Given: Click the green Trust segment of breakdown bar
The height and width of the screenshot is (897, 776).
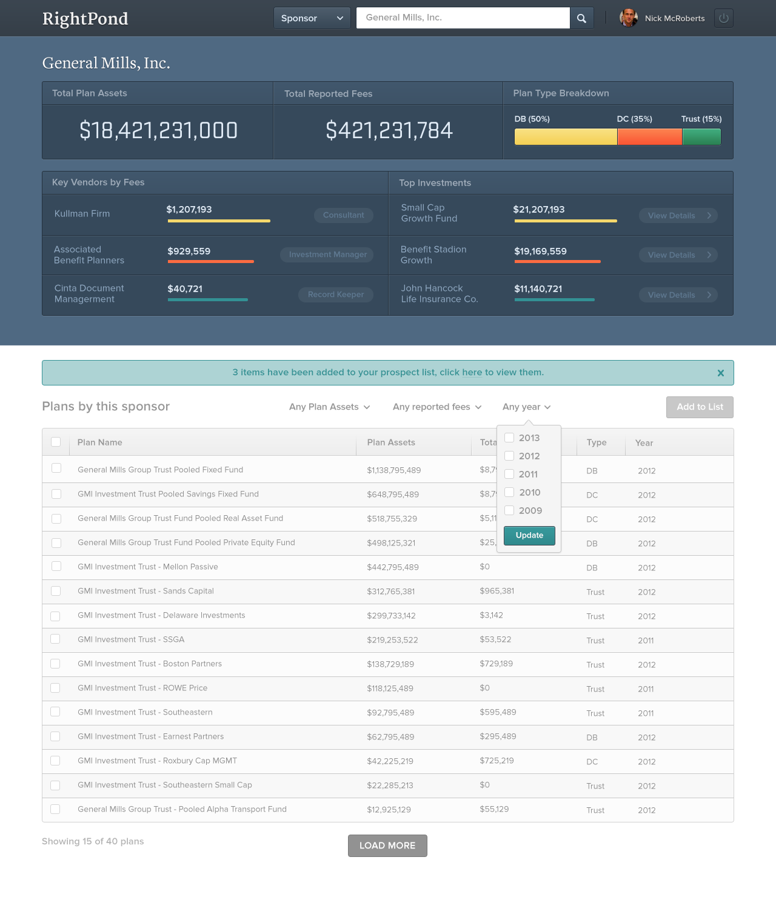Looking at the screenshot, I should 702,137.
